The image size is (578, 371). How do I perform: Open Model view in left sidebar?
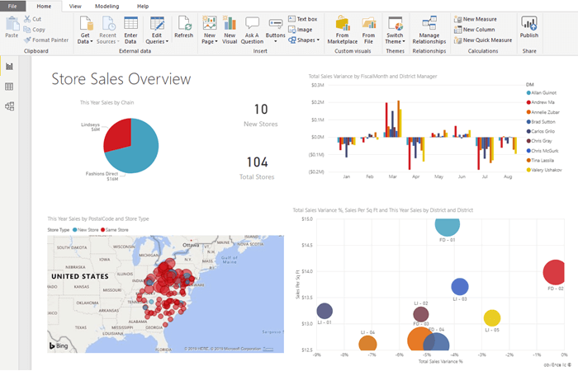(x=9, y=106)
